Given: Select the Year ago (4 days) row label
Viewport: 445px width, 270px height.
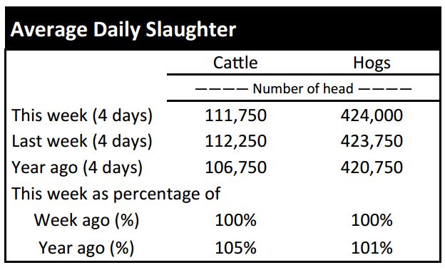Looking at the screenshot, I should point(77,167).
